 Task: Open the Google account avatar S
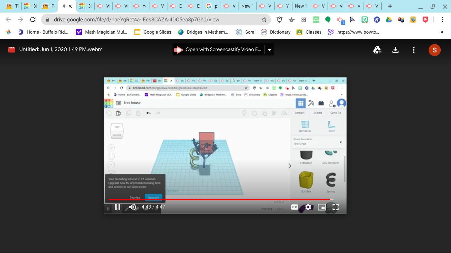(434, 50)
